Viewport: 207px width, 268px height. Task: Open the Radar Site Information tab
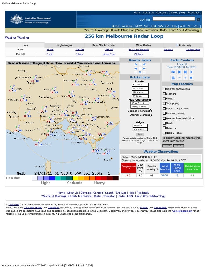[x=104, y=45]
